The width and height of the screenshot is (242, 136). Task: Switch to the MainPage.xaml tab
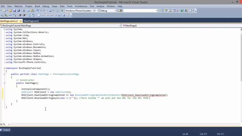(x=31, y=21)
